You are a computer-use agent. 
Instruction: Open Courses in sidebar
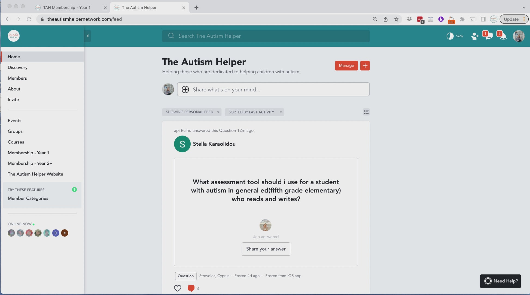click(16, 142)
